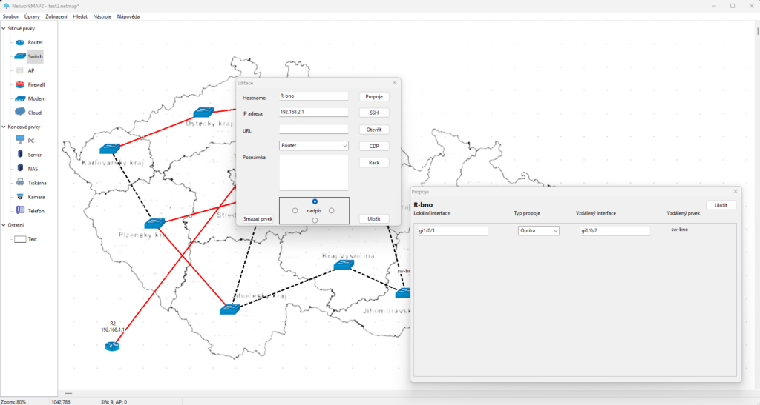Image resolution: width=760 pixels, height=405 pixels.
Task: Open the Router device type dropdown
Action: click(314, 146)
